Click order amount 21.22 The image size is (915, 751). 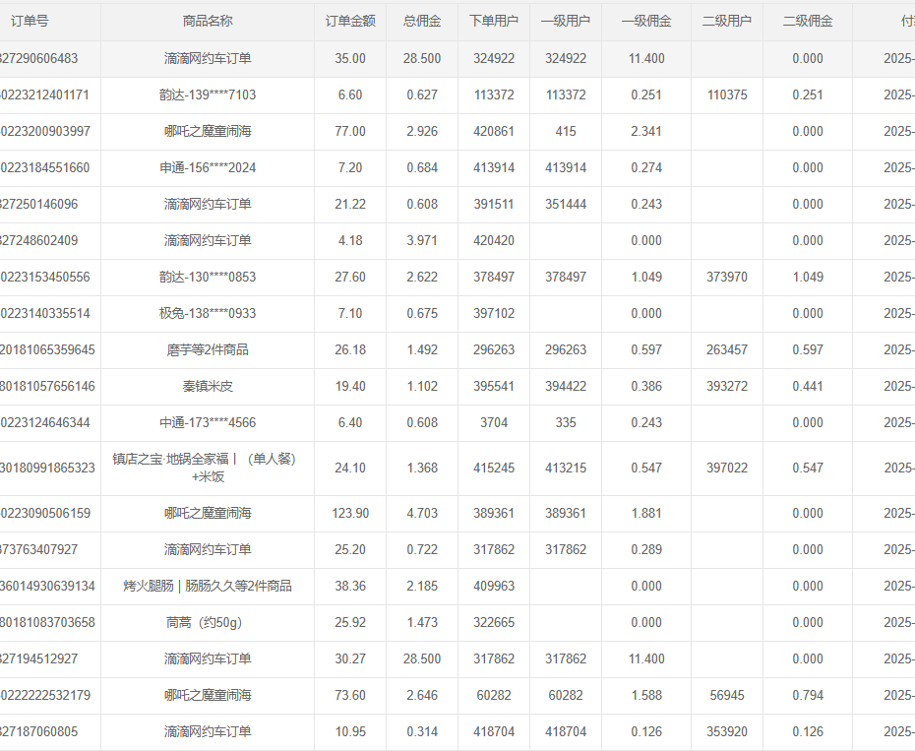tap(350, 205)
